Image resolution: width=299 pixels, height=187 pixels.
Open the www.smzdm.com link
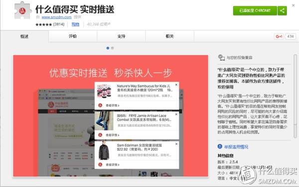(57, 17)
